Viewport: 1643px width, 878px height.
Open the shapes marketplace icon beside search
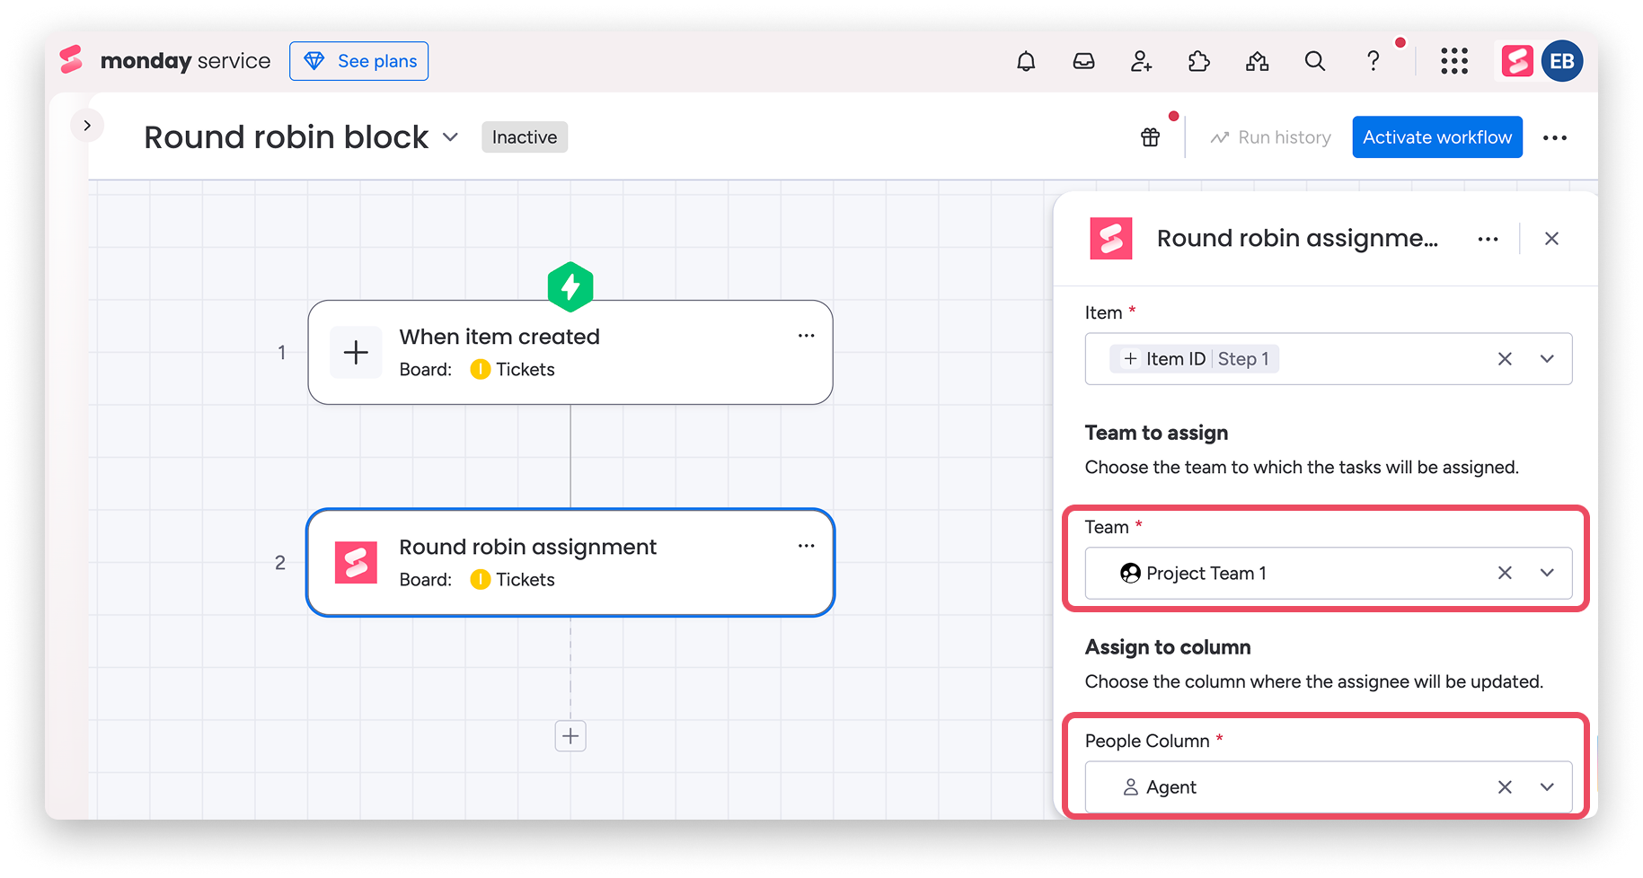(1257, 61)
